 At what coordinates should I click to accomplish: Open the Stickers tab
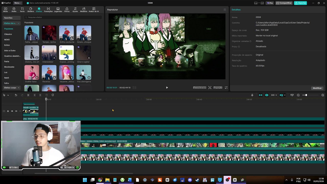pos(31,10)
